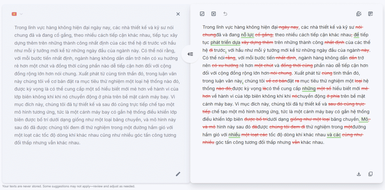
Task: Click the reject change X-box icon
Action: coord(214,14)
